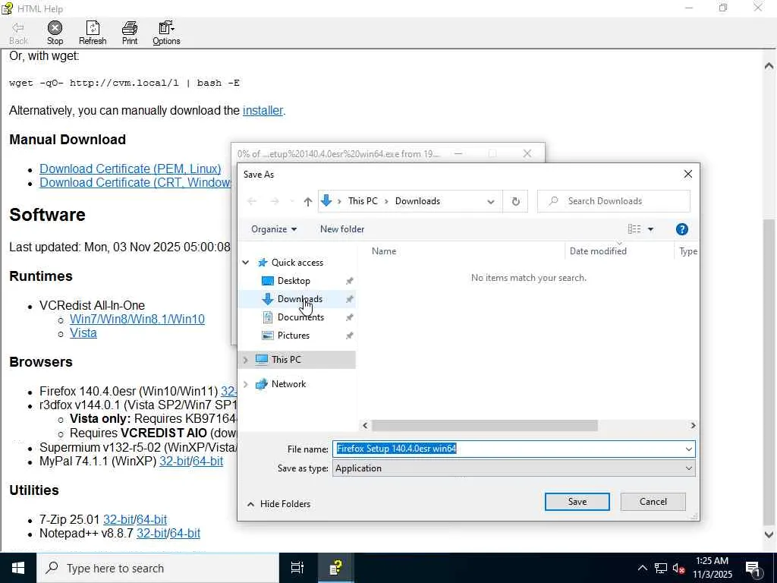Click the Type here to search box
Screen dimensions: 777x583
pyautogui.click(x=158, y=568)
